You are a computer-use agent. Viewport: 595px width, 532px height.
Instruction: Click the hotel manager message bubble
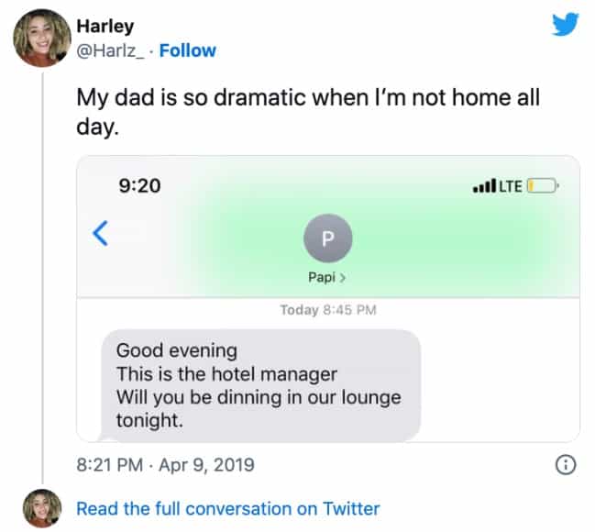[259, 385]
